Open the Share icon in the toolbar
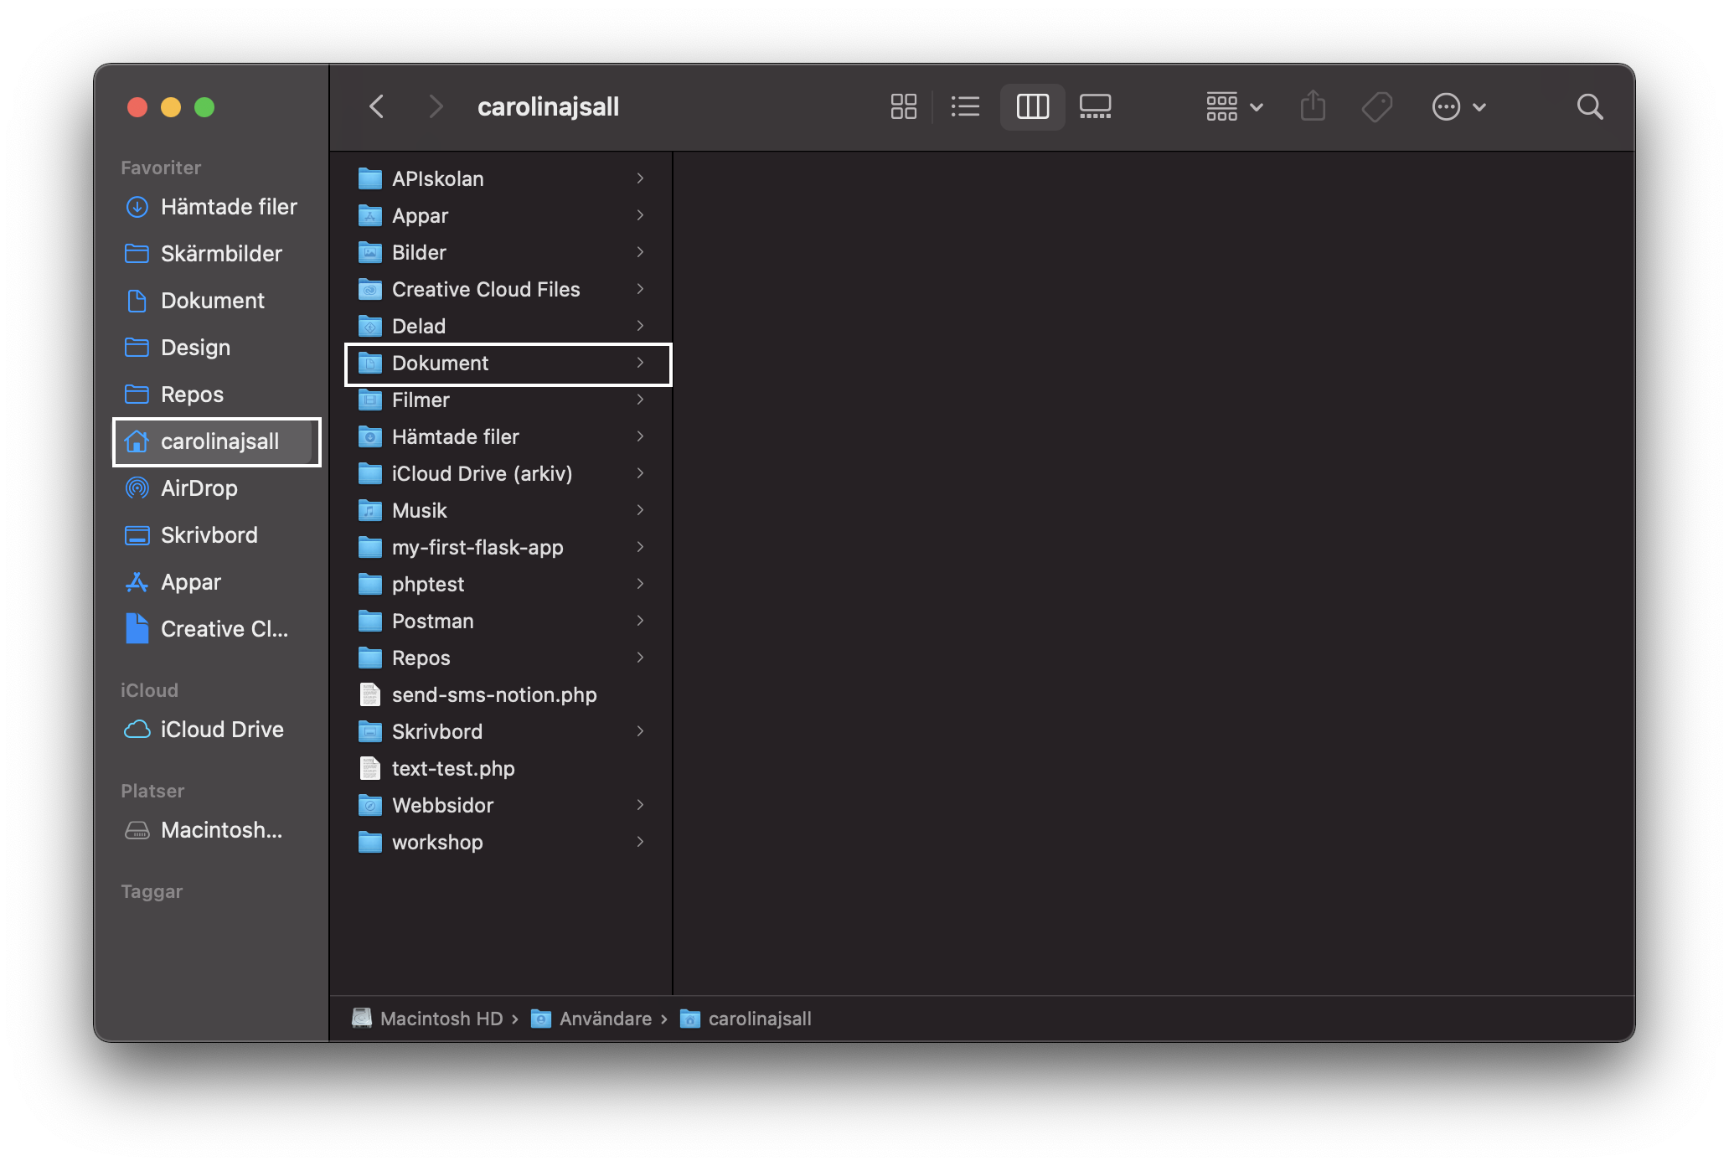This screenshot has width=1729, height=1166. click(1313, 106)
